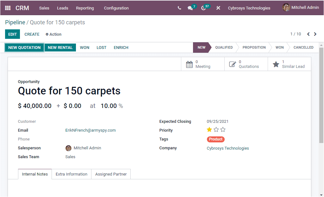Image resolution: width=324 pixels, height=197 pixels.
Task: Open the developer tools wrench icon
Action: 218,8
